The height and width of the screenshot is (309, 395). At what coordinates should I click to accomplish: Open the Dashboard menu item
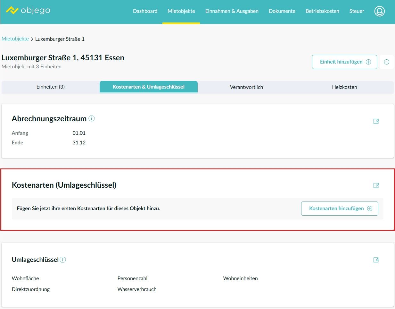145,11
